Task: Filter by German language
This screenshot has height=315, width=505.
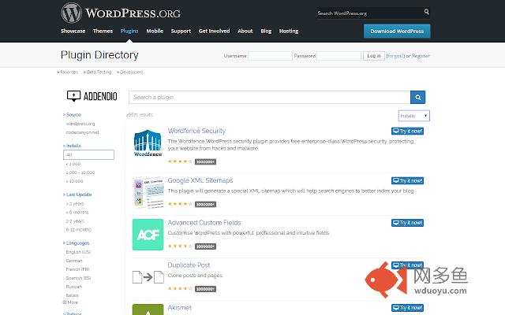Action: tap(74, 261)
